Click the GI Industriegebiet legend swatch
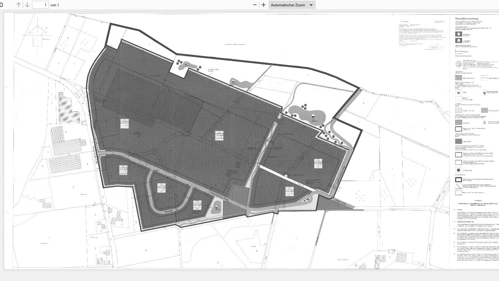 pyautogui.click(x=458, y=41)
